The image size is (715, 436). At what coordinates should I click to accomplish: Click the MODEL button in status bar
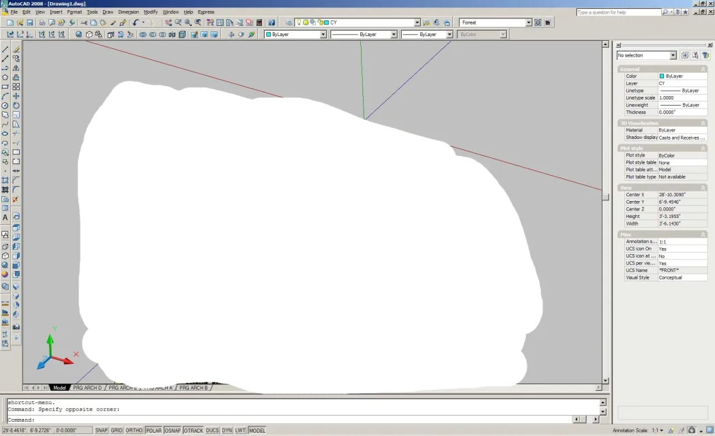(x=257, y=431)
